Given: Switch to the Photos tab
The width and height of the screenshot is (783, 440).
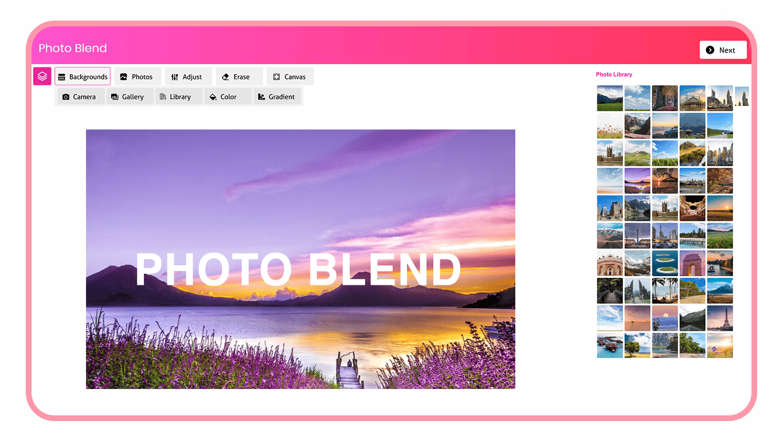Looking at the screenshot, I should click(137, 77).
